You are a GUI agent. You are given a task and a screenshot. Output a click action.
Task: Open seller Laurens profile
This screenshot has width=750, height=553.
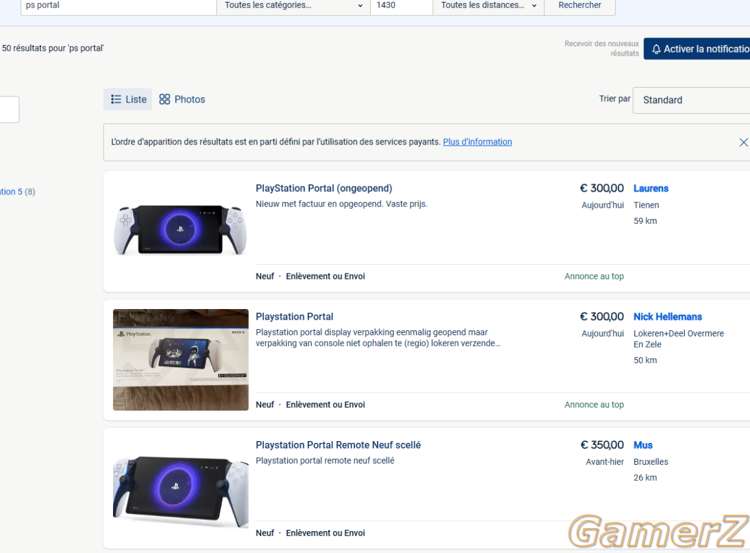click(651, 188)
